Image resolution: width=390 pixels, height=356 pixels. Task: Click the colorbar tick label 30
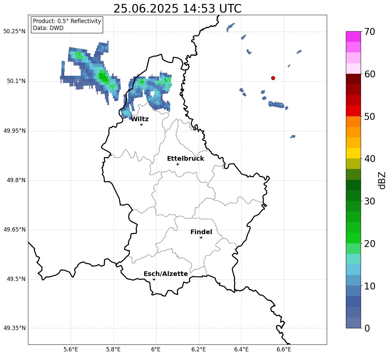370,201
